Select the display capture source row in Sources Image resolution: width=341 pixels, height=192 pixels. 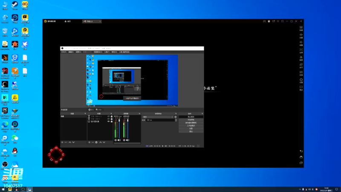tap(100, 122)
